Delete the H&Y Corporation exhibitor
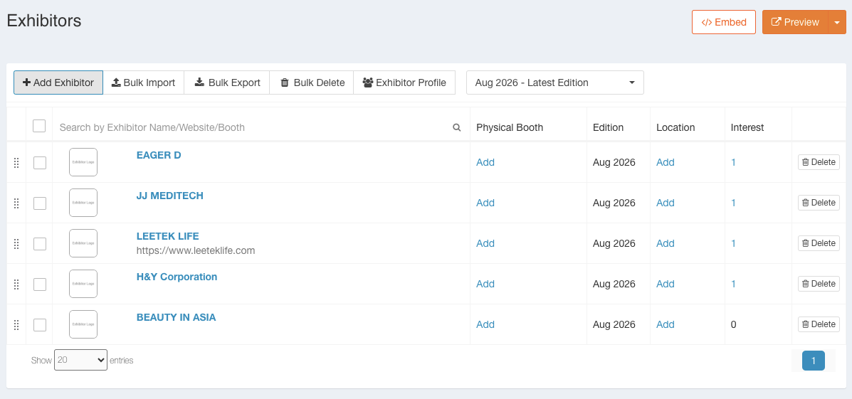 819,283
